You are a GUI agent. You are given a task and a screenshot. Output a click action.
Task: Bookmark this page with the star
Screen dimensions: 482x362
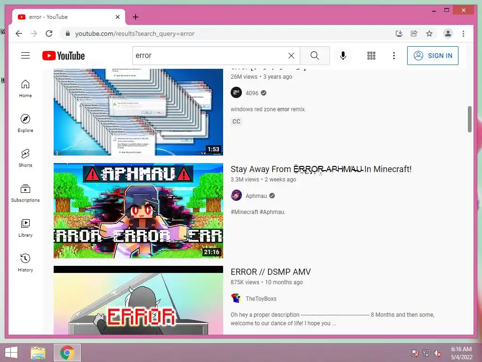pyautogui.click(x=429, y=33)
